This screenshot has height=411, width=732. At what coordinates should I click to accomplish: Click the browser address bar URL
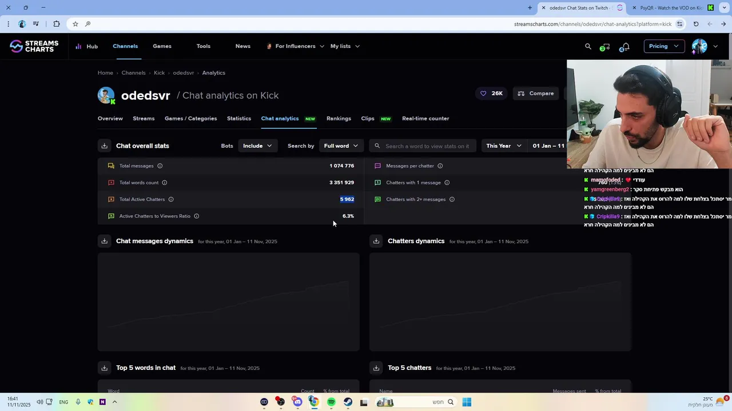click(592, 24)
